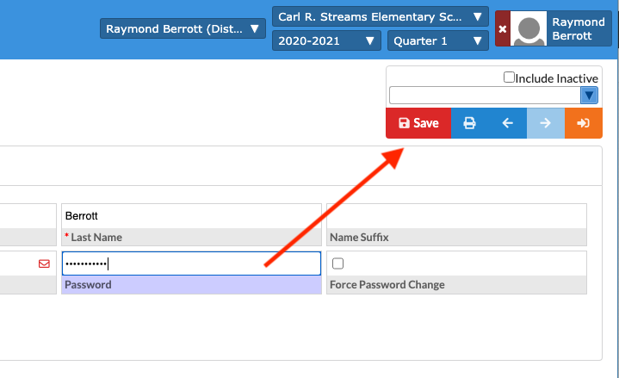Enable the Include Inactive checkbox

[x=510, y=77]
